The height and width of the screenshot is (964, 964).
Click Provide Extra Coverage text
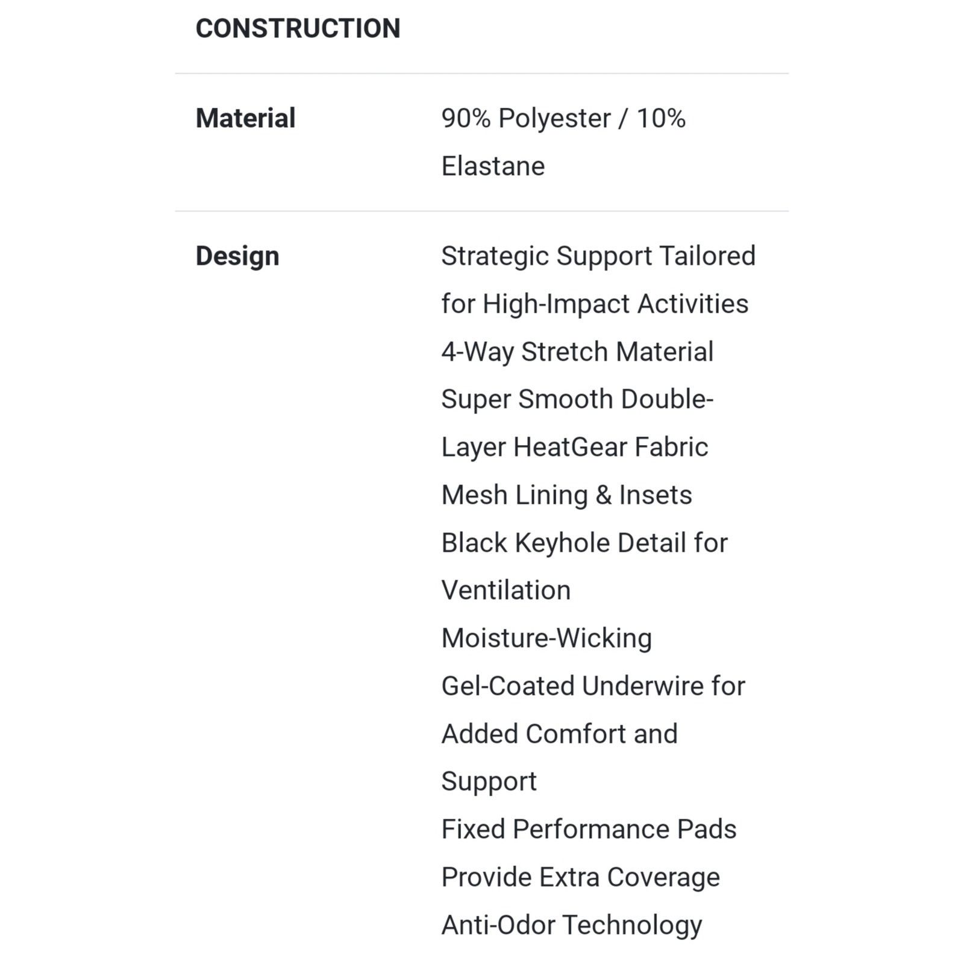click(x=581, y=877)
